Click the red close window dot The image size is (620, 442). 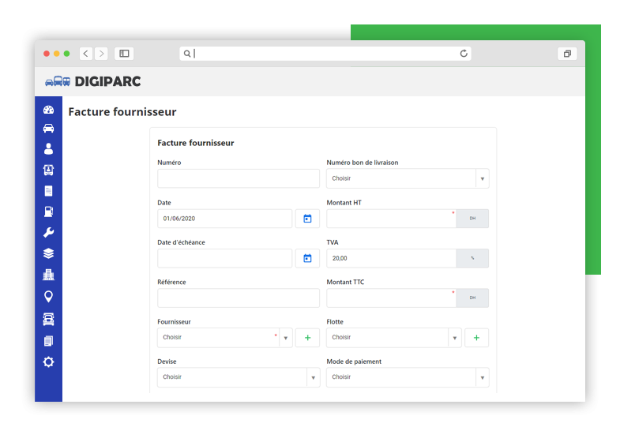[x=47, y=54]
